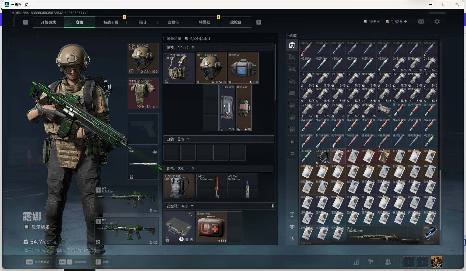Click the help icon beside 安全箱 4/6
The image size is (466, 271).
tap(192, 206)
